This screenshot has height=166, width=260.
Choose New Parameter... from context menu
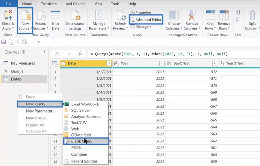(x=40, y=111)
